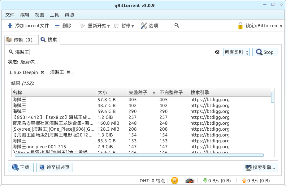
Task: Switch to the 传输 (0) tab
Action: (22, 40)
